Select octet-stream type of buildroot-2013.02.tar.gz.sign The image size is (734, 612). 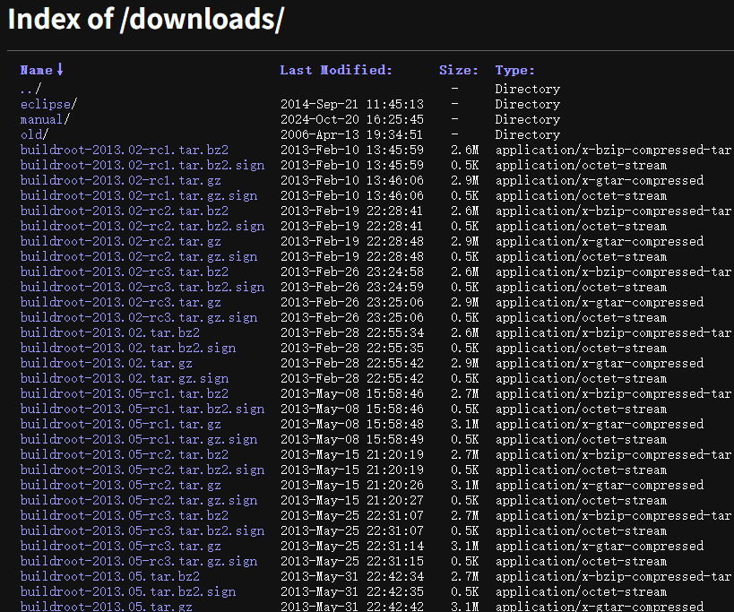(x=581, y=378)
